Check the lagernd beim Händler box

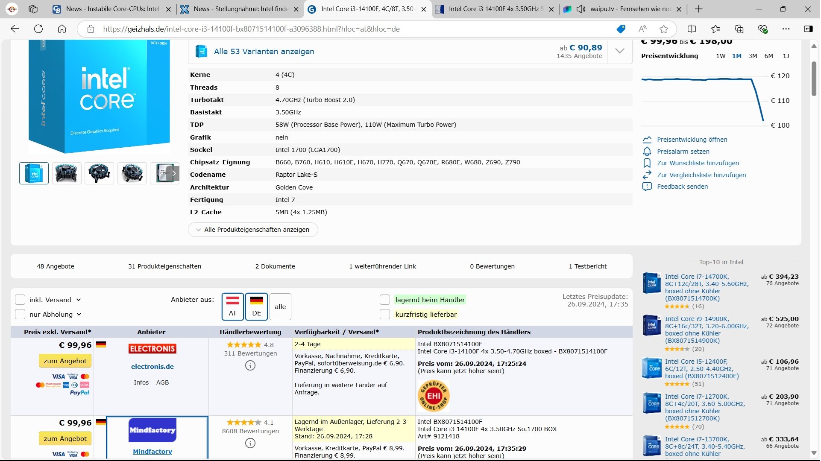(x=385, y=300)
